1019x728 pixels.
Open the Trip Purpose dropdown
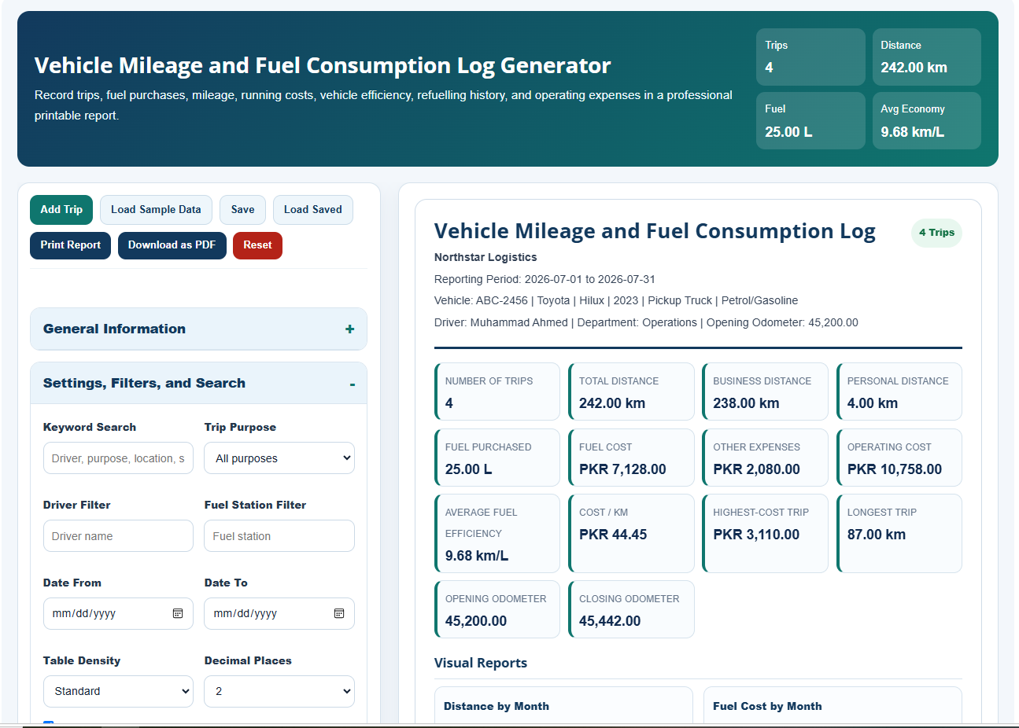(279, 458)
